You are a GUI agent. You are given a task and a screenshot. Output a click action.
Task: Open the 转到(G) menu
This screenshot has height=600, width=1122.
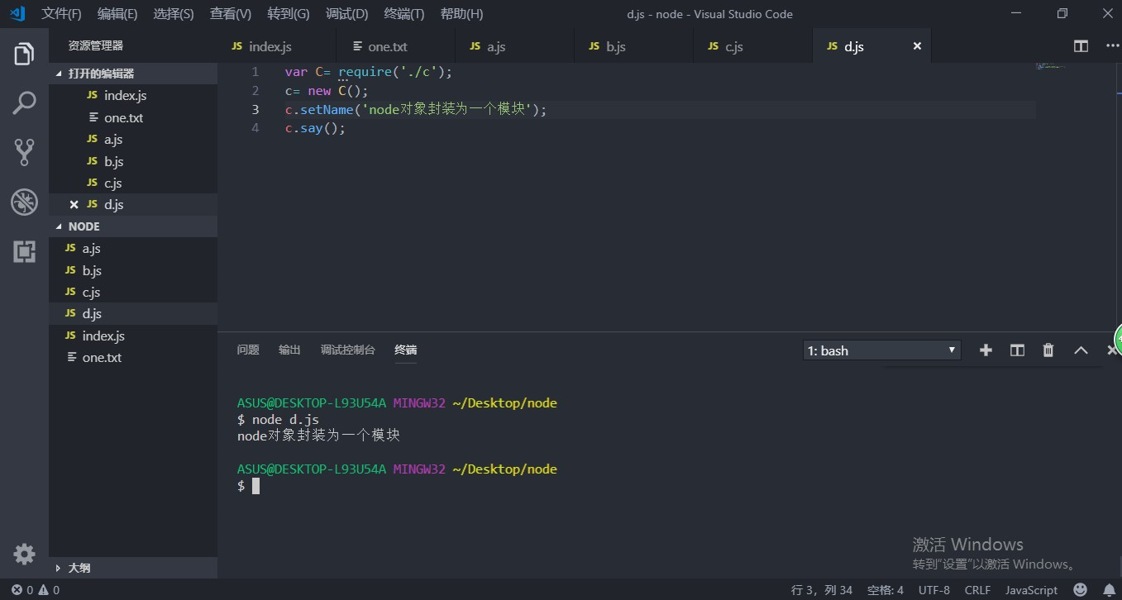point(289,14)
